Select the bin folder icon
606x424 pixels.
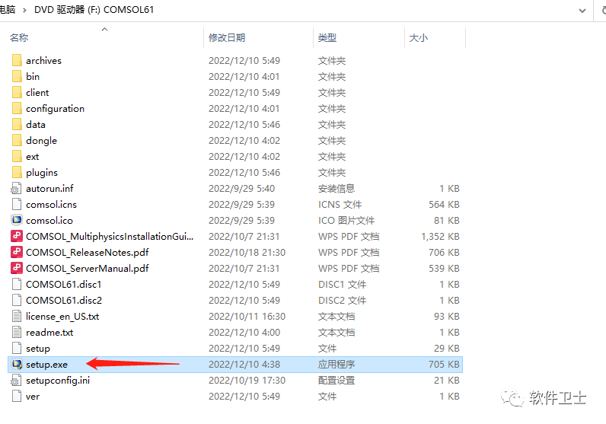17,77
